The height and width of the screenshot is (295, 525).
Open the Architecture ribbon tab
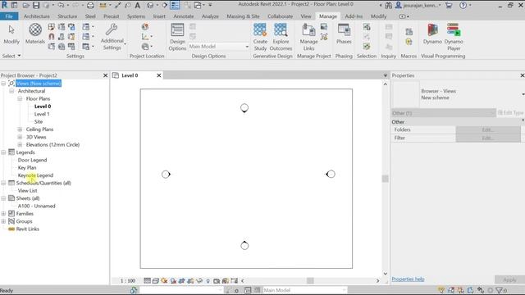[x=36, y=16]
